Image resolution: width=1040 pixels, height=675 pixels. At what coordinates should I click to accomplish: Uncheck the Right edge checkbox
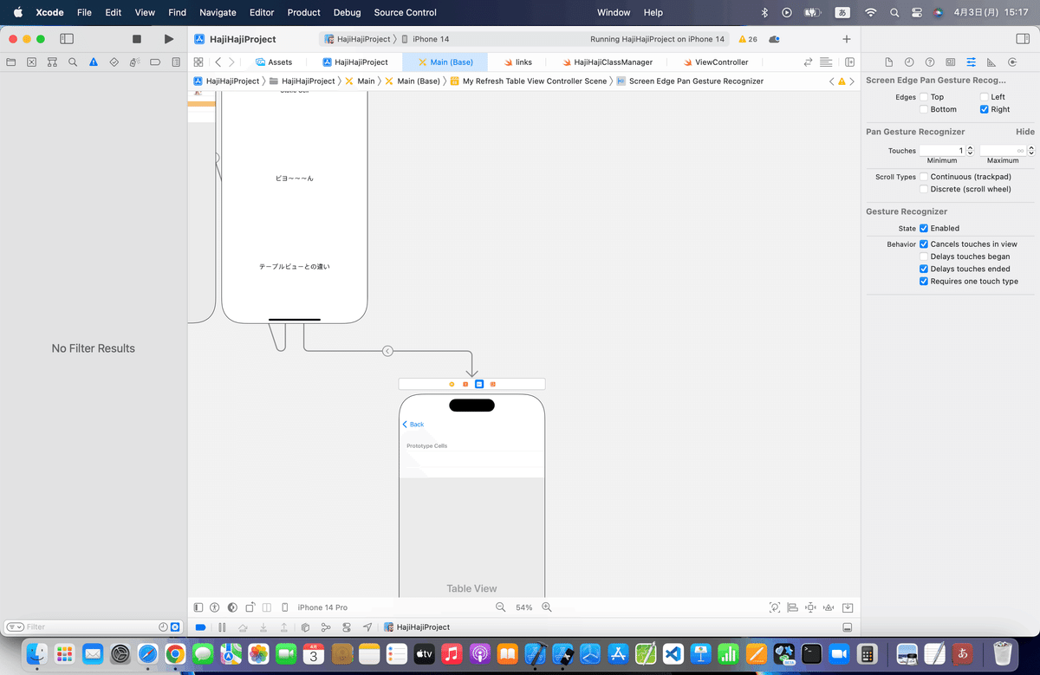click(x=984, y=109)
